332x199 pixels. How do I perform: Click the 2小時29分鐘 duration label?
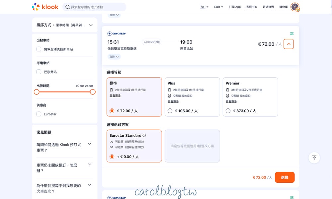tap(152, 42)
